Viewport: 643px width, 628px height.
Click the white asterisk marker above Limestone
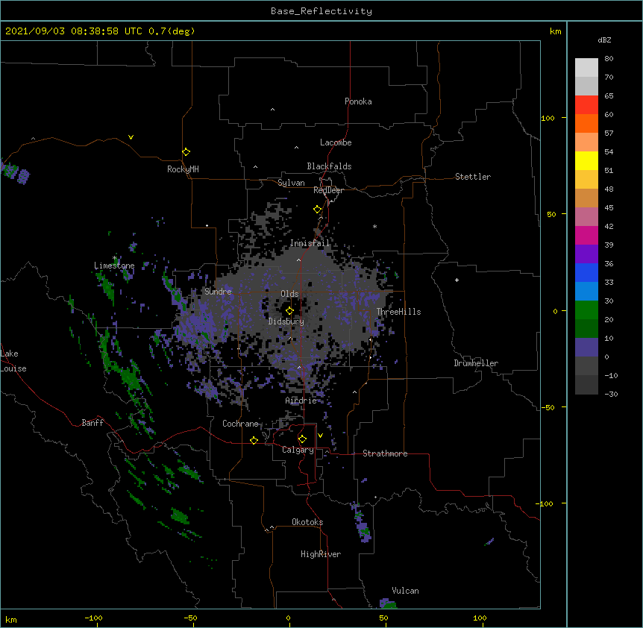coord(114,258)
